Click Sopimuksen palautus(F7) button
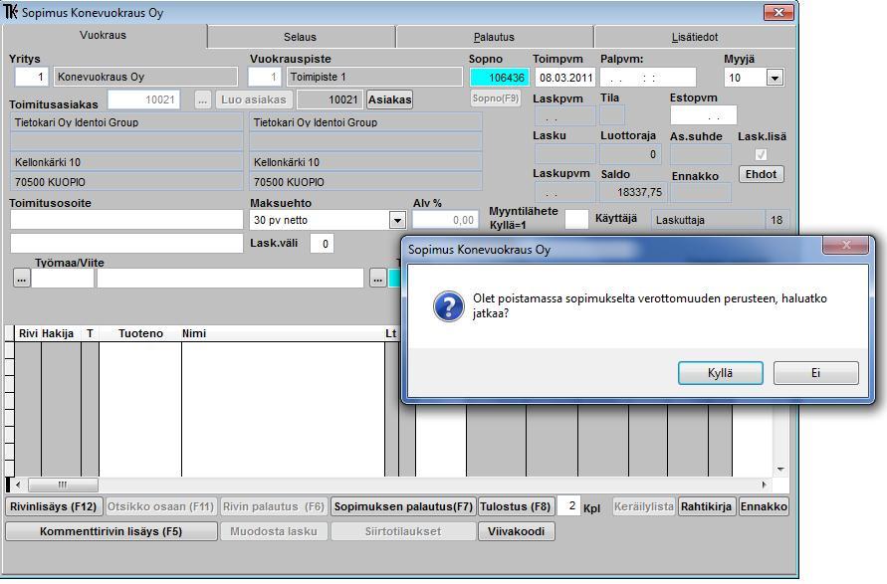 pos(403,506)
